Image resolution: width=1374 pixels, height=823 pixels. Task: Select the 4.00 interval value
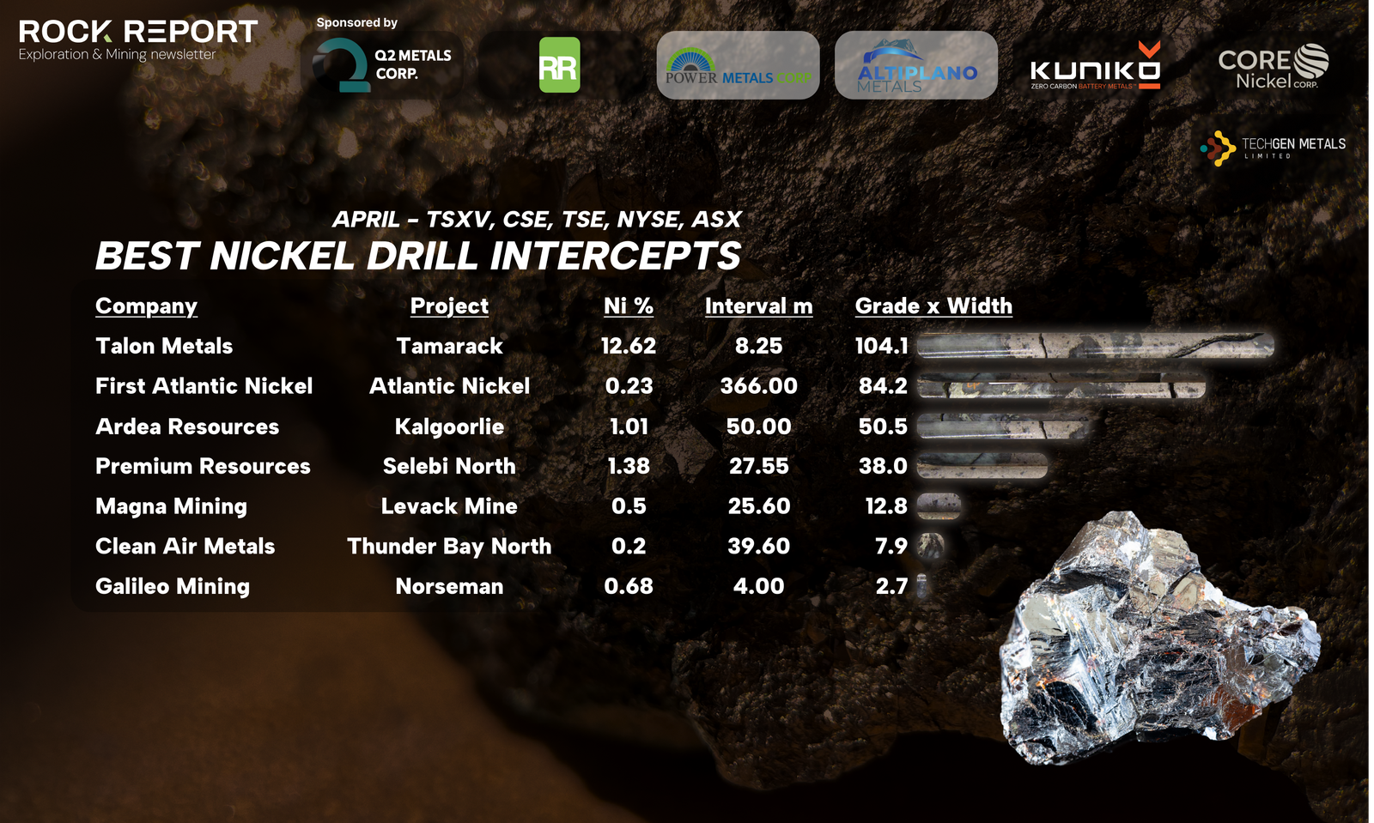(758, 586)
